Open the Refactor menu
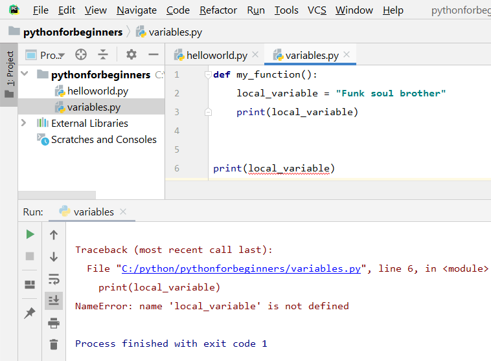491x361 pixels. (x=218, y=10)
